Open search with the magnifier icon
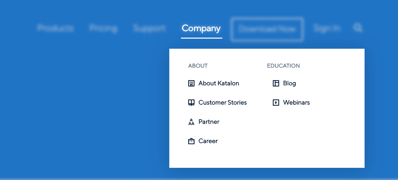The height and width of the screenshot is (180, 398). pos(358,28)
